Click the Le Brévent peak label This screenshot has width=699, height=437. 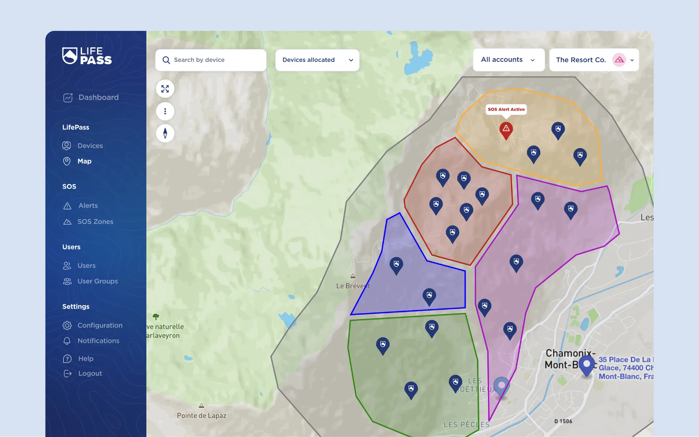coord(353,286)
